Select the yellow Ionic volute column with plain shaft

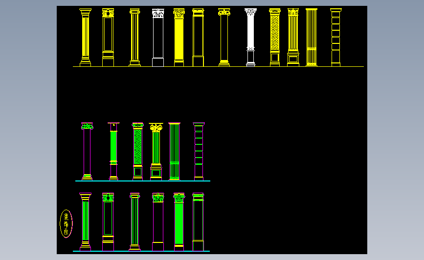pyautogui.click(x=224, y=38)
